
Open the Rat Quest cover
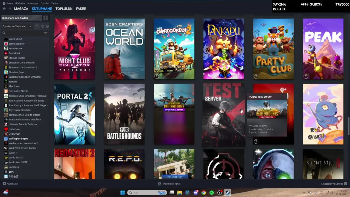click(x=323, y=114)
